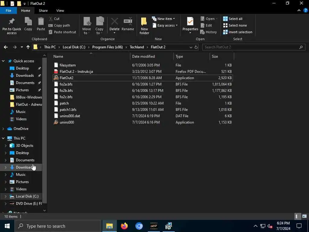Open the address bar history dropdown
The height and width of the screenshot is (232, 309).
point(191,47)
